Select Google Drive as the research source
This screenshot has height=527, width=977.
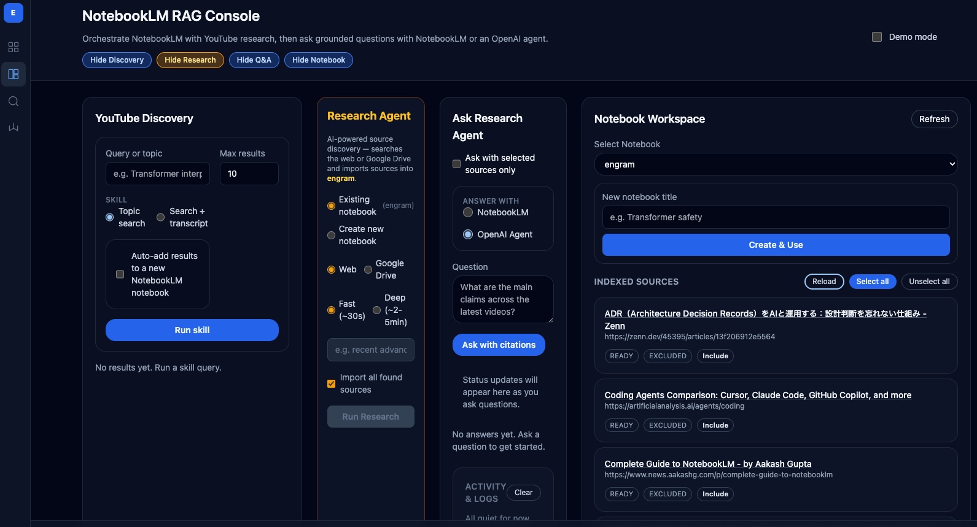point(368,269)
